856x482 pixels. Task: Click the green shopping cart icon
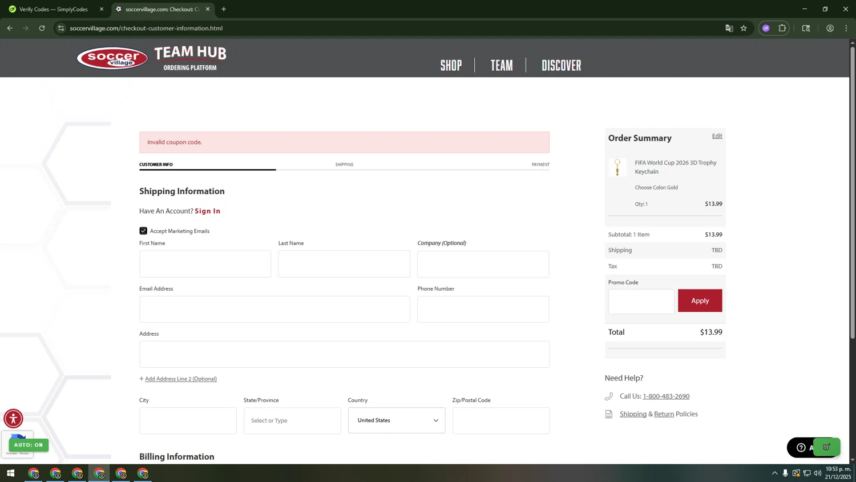(826, 447)
